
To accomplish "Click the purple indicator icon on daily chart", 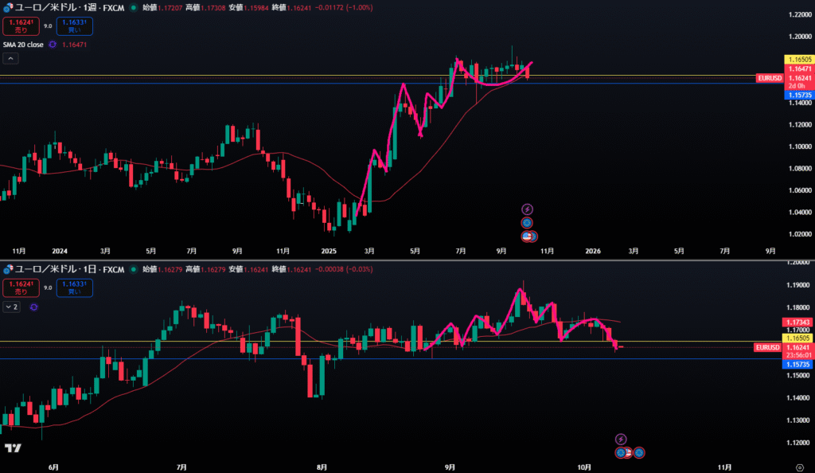I will (33, 307).
